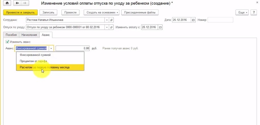260x125 pixels.
Task: Switch to the Пособия tab
Action: (11, 35)
